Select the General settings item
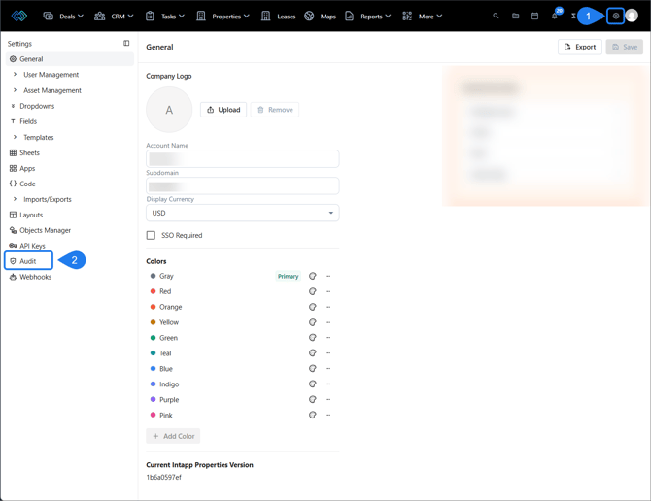The width and height of the screenshot is (651, 501). pos(70,59)
